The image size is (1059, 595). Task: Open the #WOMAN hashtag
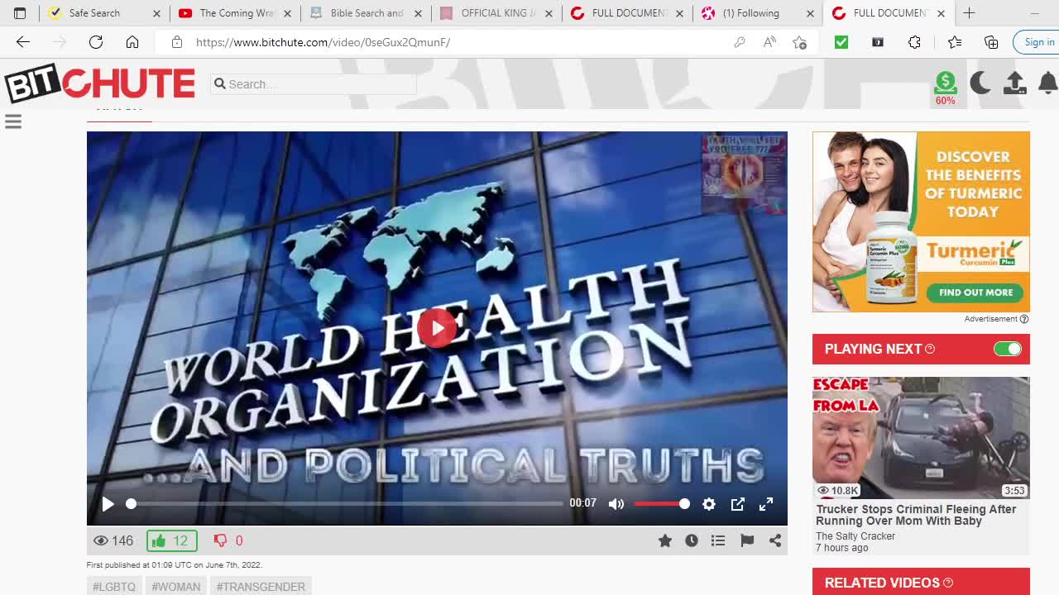[176, 586]
